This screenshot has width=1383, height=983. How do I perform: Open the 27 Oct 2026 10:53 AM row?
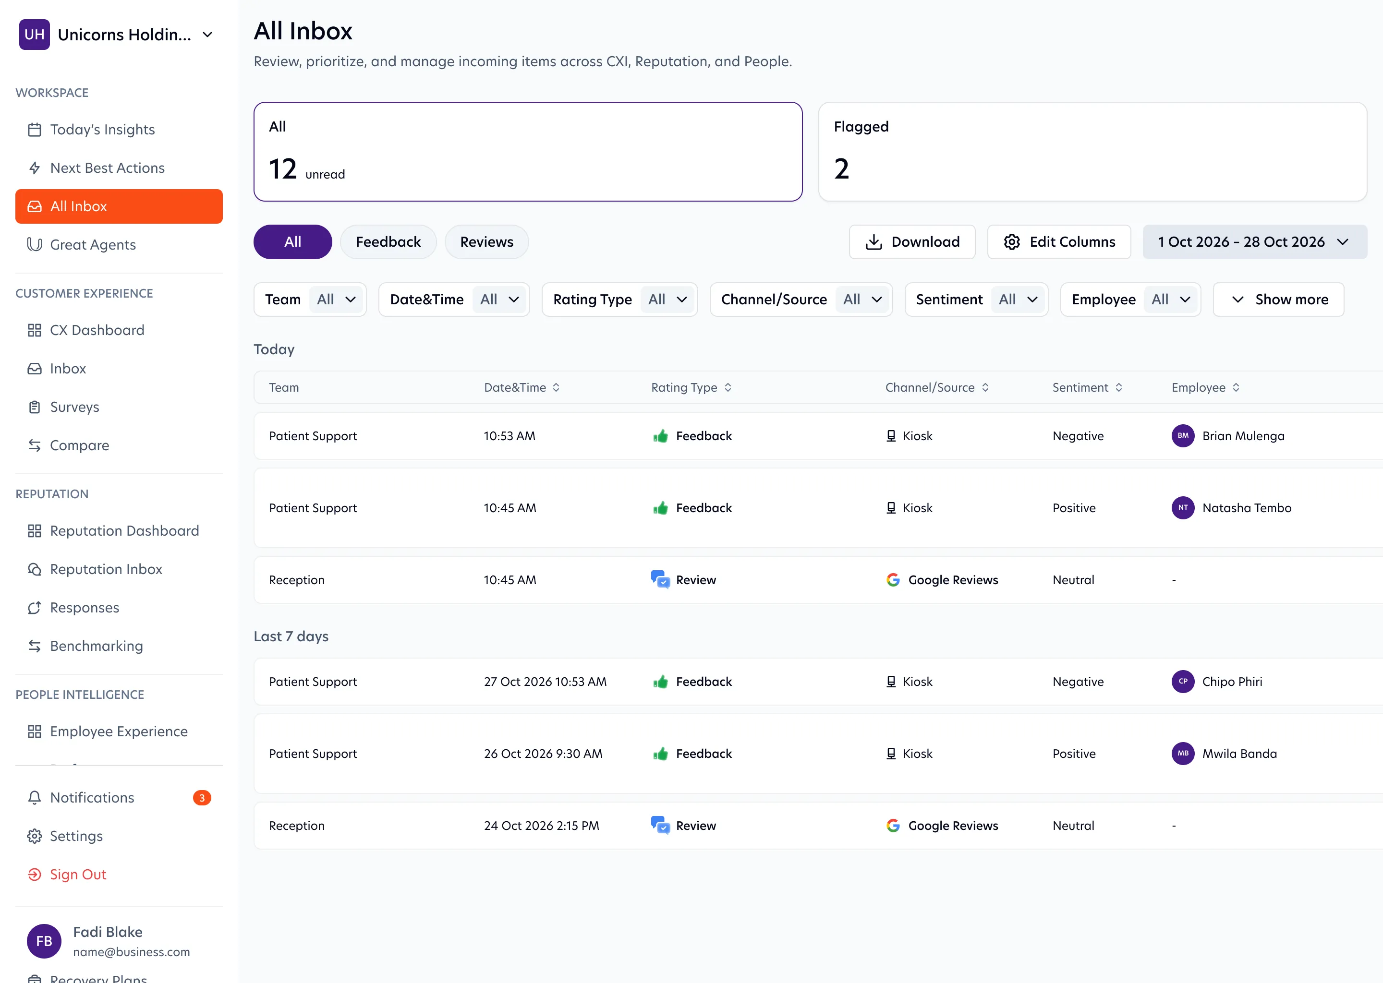[x=817, y=682]
